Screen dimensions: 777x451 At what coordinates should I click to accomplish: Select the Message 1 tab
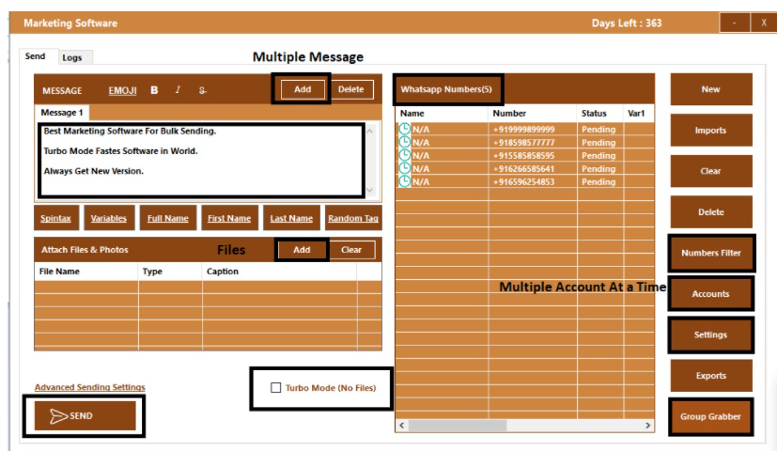pos(61,113)
